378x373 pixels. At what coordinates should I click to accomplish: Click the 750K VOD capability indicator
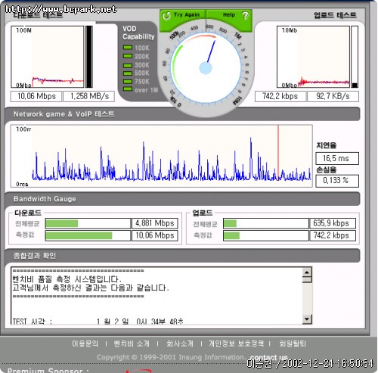(x=128, y=82)
